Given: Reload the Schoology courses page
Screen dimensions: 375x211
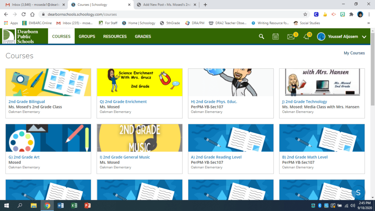Looking at the screenshot, I should click(23, 14).
